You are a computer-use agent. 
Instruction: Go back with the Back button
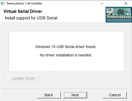click(x=49, y=95)
